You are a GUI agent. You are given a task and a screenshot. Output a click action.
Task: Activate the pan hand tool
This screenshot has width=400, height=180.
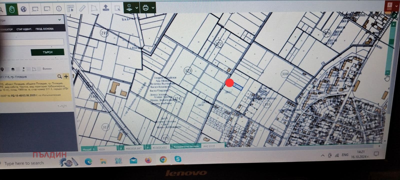[11, 9]
